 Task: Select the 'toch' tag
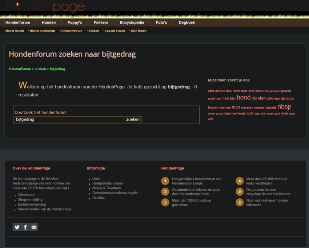[x=250, y=113]
